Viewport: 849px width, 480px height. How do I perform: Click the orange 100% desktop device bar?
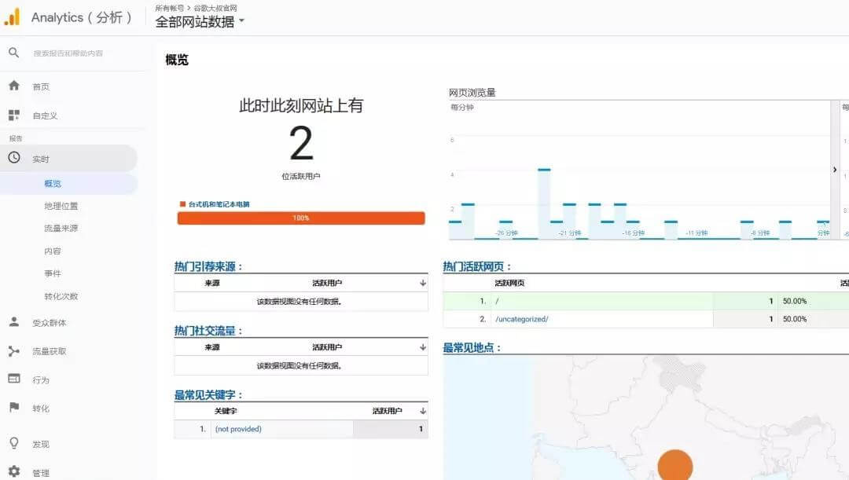click(x=301, y=218)
